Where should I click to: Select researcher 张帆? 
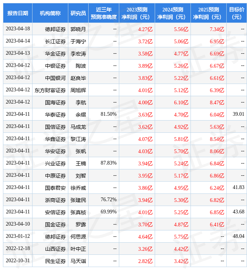[x=81, y=151]
